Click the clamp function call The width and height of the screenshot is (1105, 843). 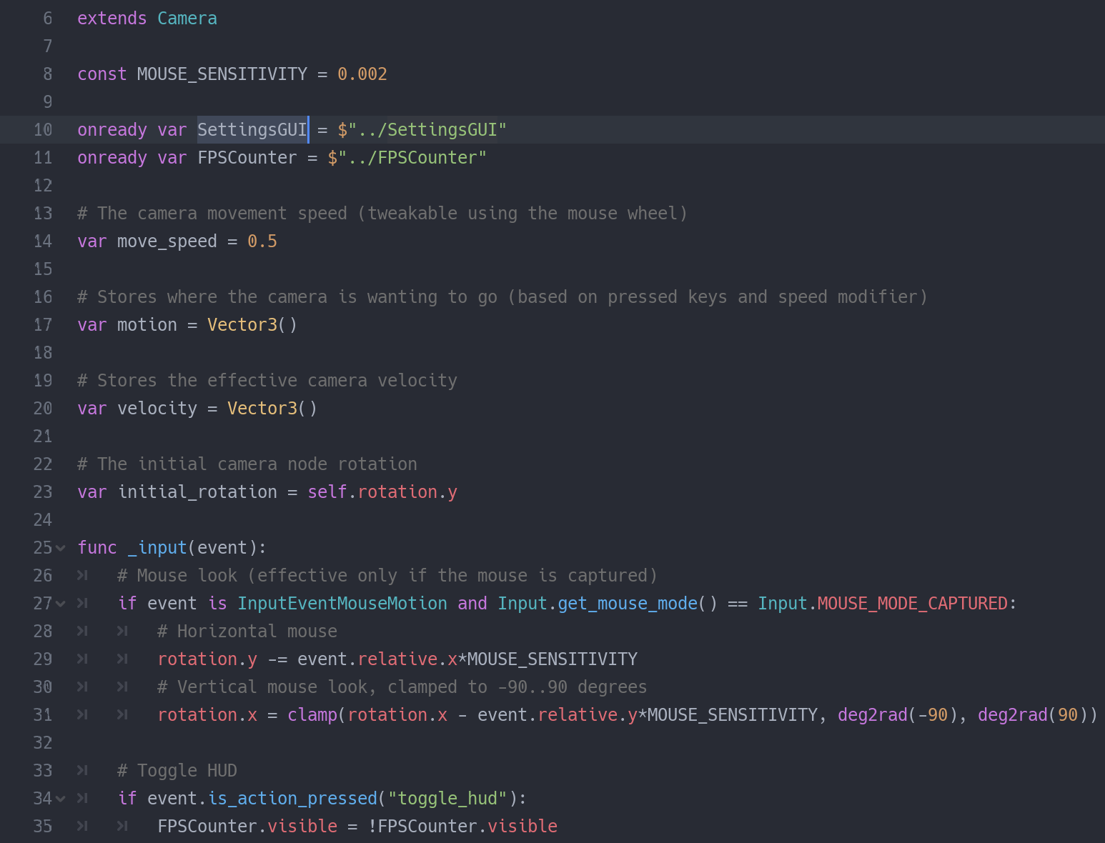click(x=312, y=715)
